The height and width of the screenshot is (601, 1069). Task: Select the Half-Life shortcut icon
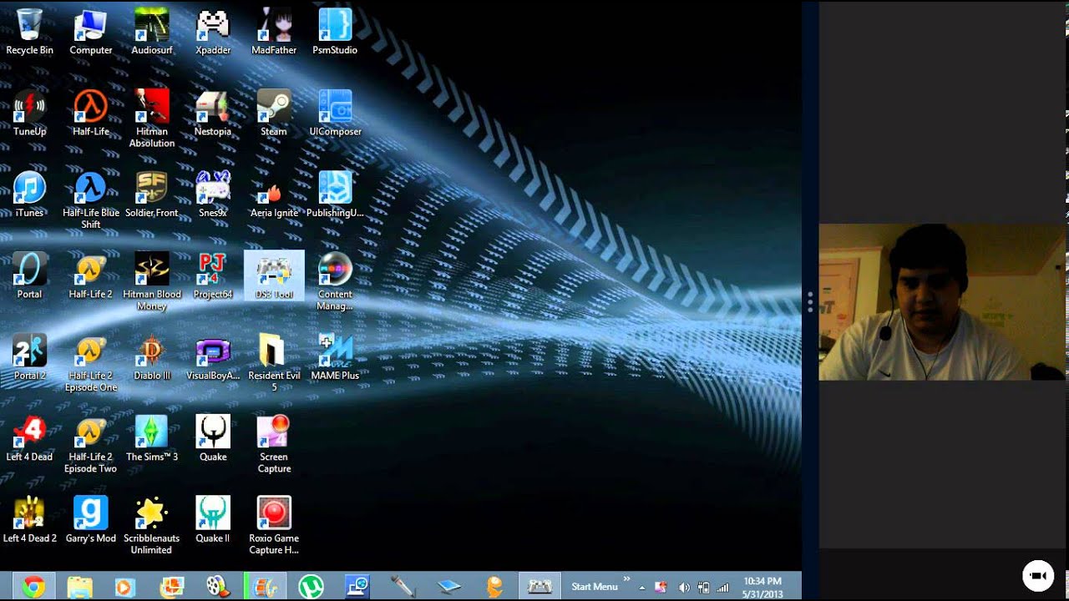click(x=90, y=114)
